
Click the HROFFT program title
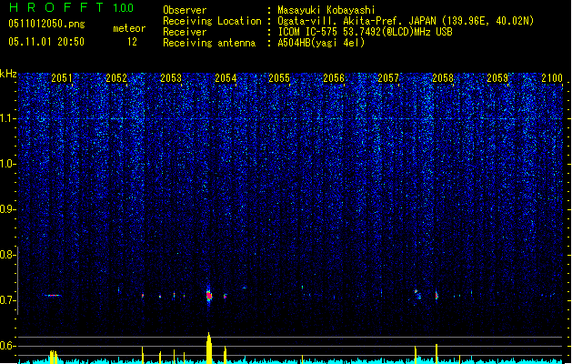click(x=56, y=7)
